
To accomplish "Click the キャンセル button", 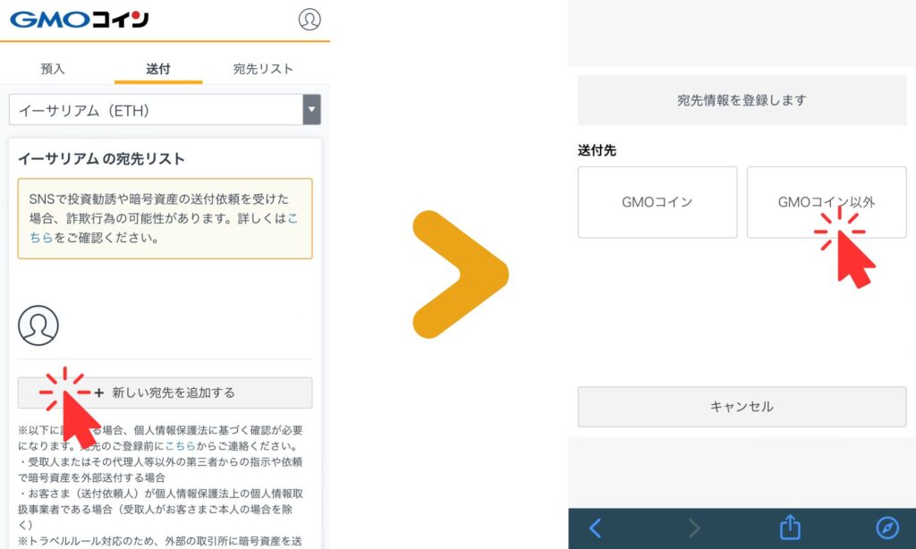I will tap(742, 407).
